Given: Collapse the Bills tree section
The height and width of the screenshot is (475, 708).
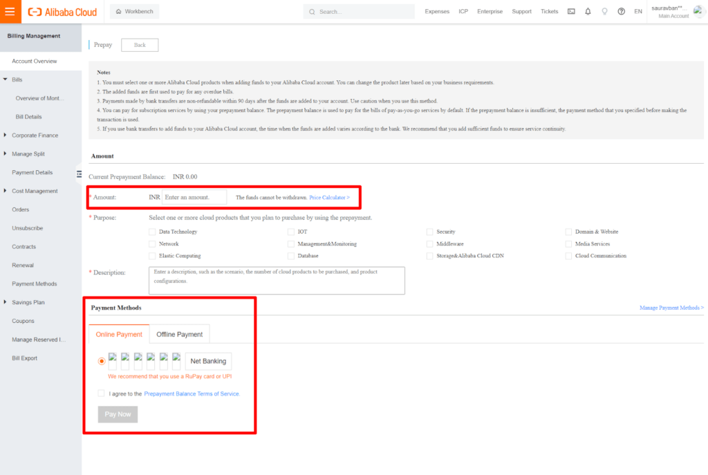Looking at the screenshot, I should (x=6, y=80).
